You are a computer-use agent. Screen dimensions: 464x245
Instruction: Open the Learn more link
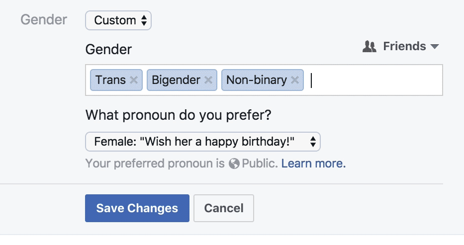pyautogui.click(x=313, y=163)
